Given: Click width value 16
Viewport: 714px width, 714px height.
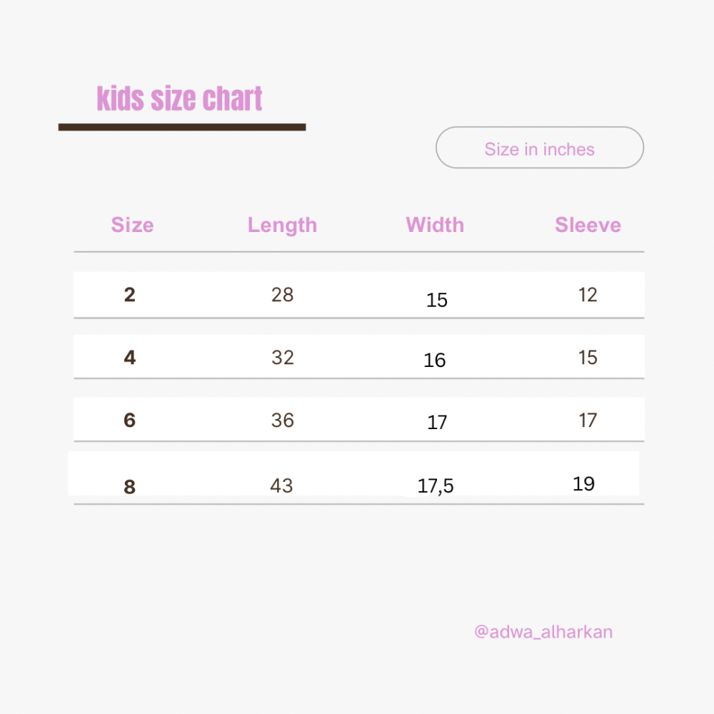Looking at the screenshot, I should (435, 360).
